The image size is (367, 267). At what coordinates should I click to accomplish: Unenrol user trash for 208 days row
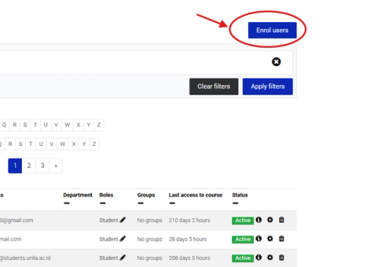282,257
